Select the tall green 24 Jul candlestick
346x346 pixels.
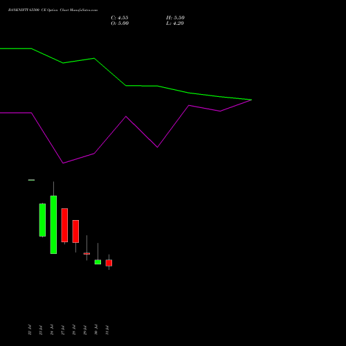[x=53, y=225]
